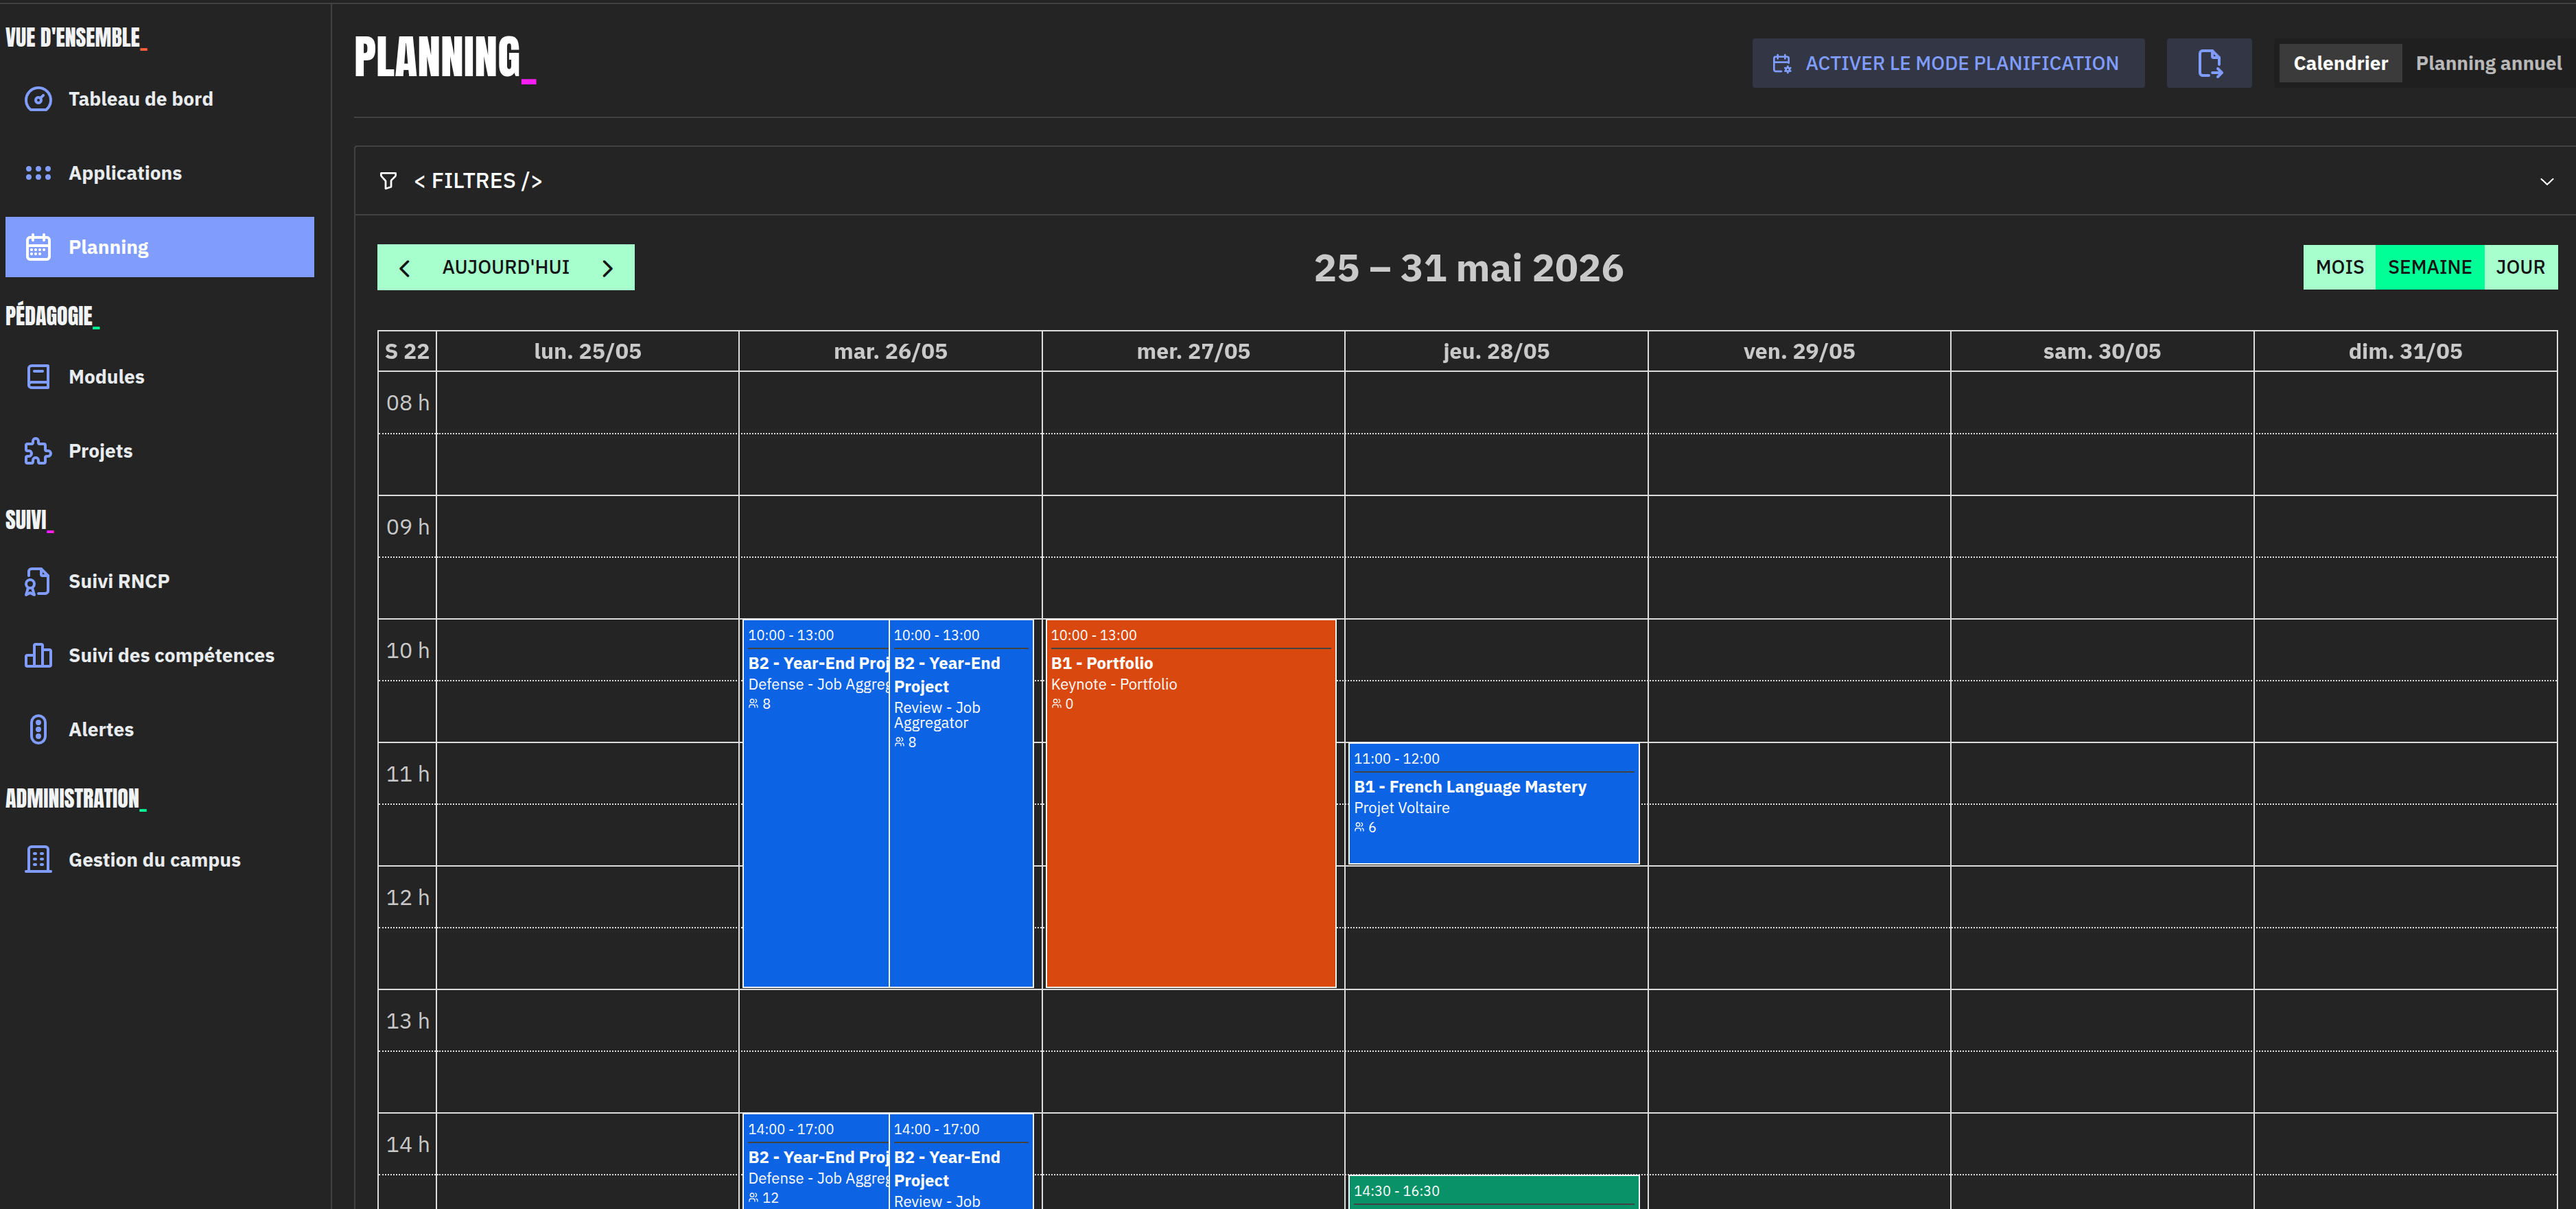Open Tuesday 14:00 Defense event with 12 attendees
The width and height of the screenshot is (2576, 1209).
(x=815, y=1161)
